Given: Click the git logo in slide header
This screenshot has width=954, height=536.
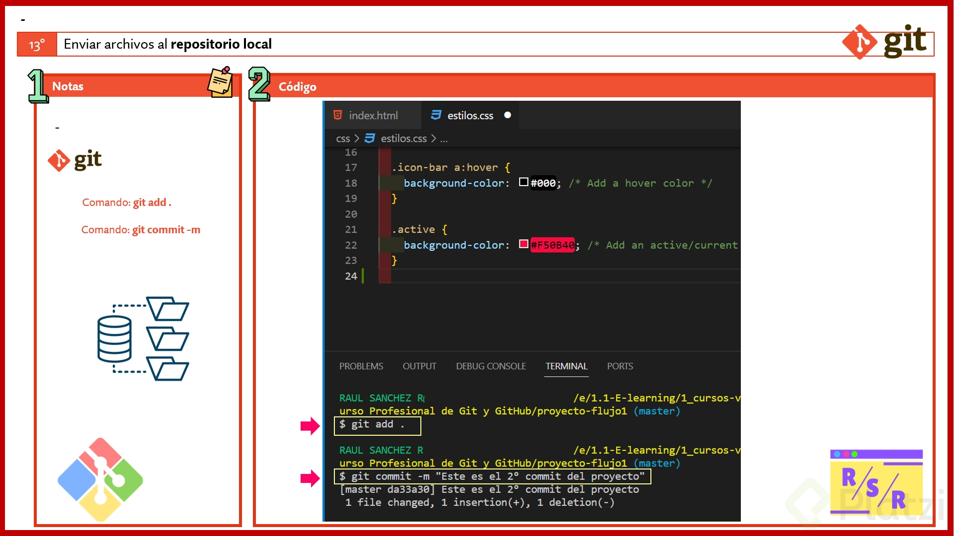Looking at the screenshot, I should [x=884, y=42].
